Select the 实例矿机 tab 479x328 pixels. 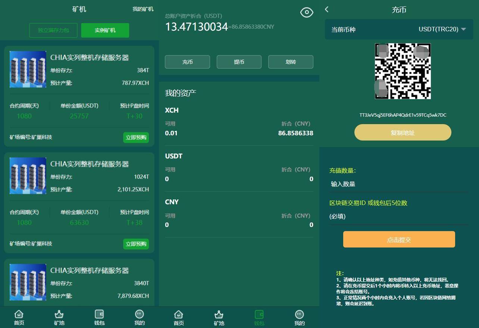105,30
